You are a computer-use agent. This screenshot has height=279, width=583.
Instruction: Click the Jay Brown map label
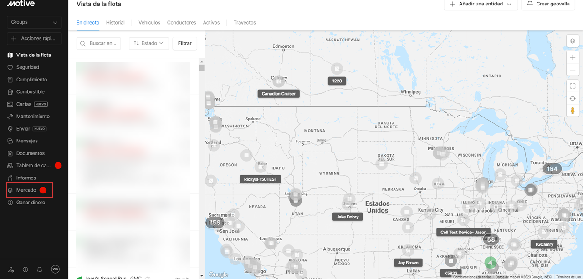pos(408,263)
